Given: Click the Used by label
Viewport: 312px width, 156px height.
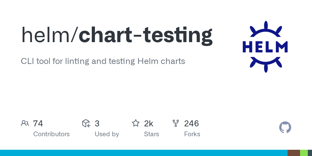Looking at the screenshot, I should point(107,134).
